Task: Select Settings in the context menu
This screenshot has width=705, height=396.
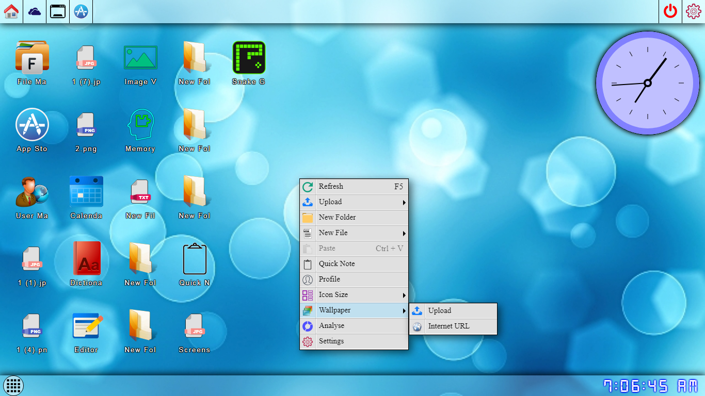Action: coord(354,341)
